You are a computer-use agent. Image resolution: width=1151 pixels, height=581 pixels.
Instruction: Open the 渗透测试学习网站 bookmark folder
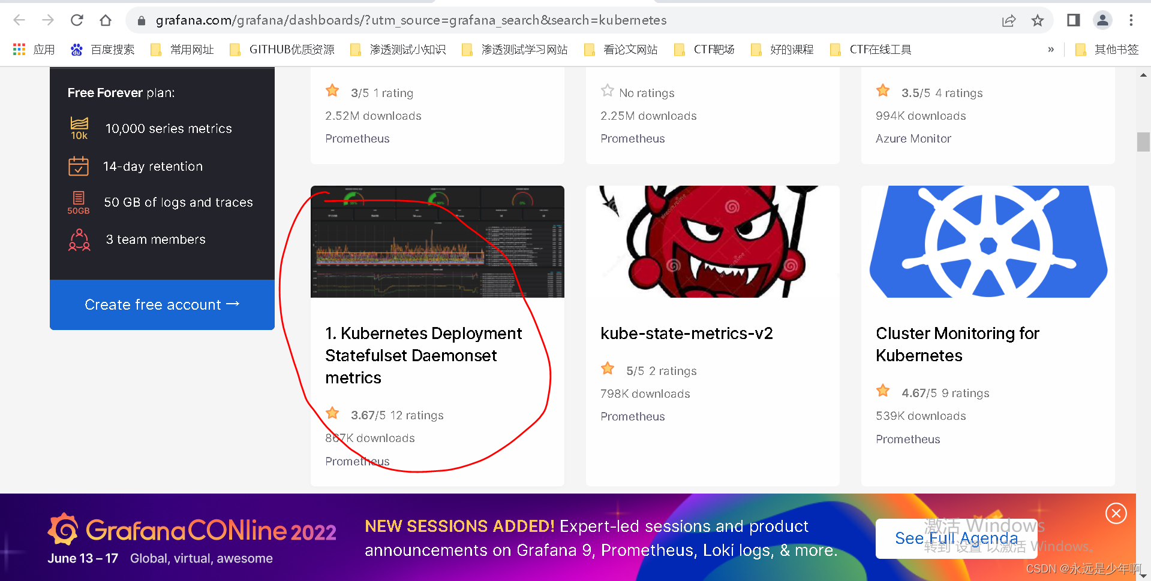click(515, 50)
